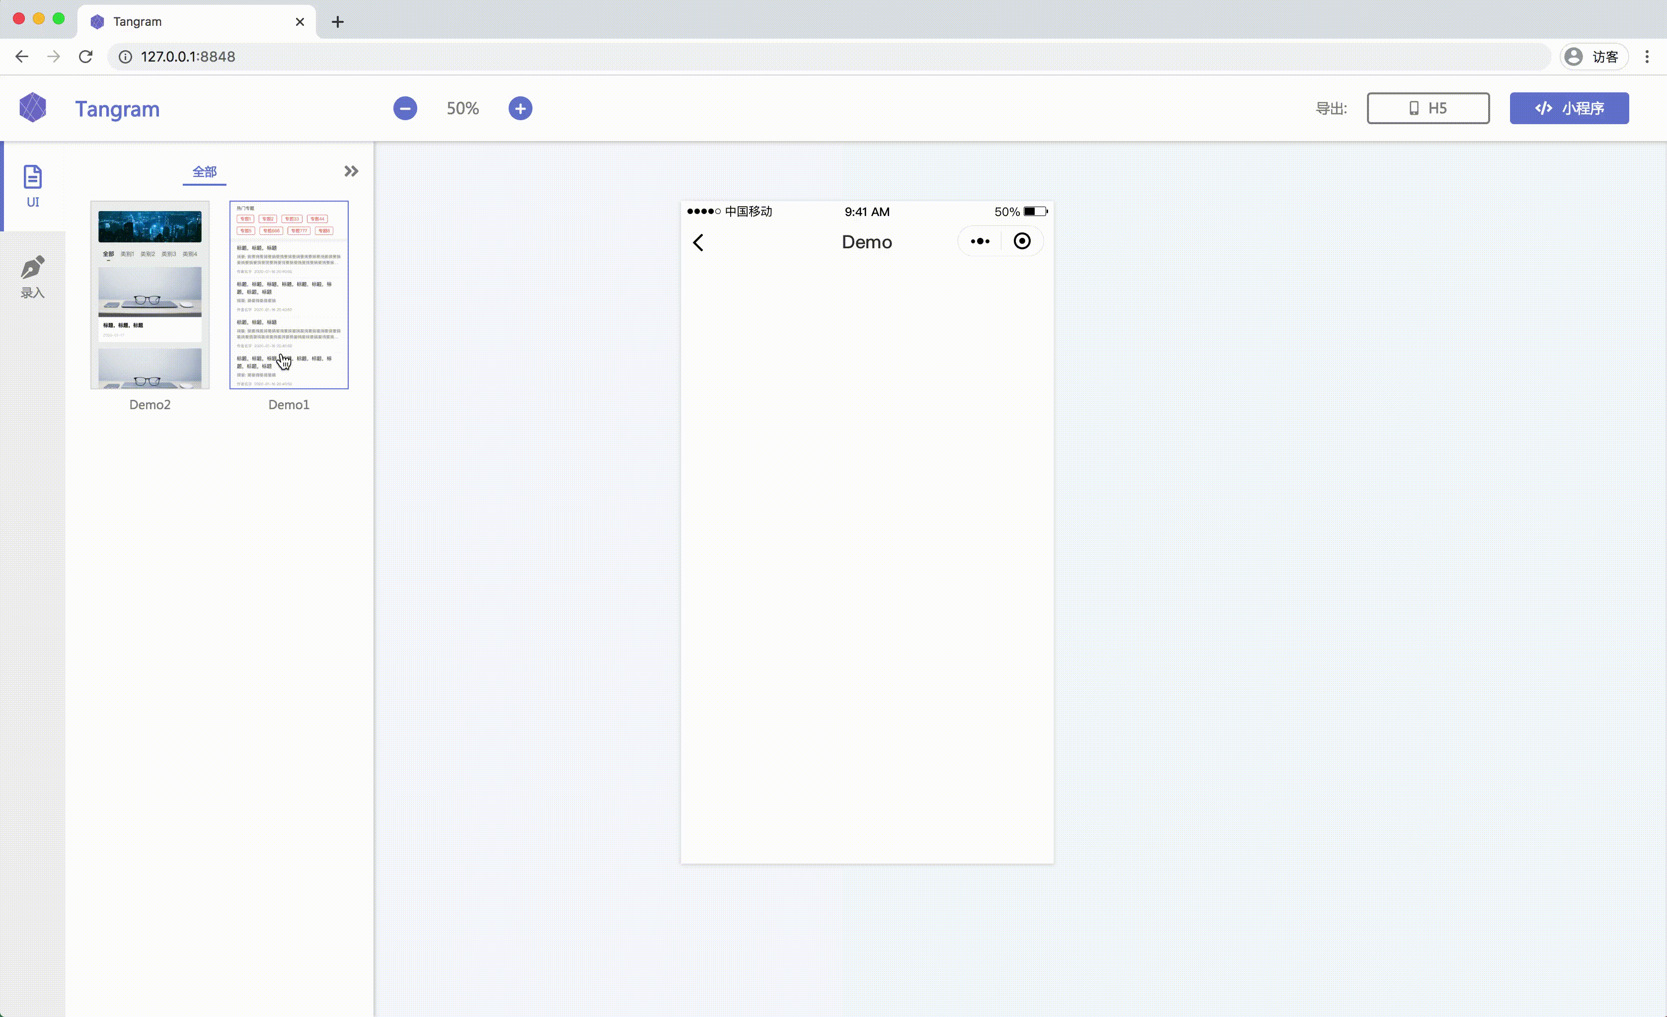The image size is (1667, 1017).
Task: Open the browser three-dot menu
Action: (x=1647, y=57)
